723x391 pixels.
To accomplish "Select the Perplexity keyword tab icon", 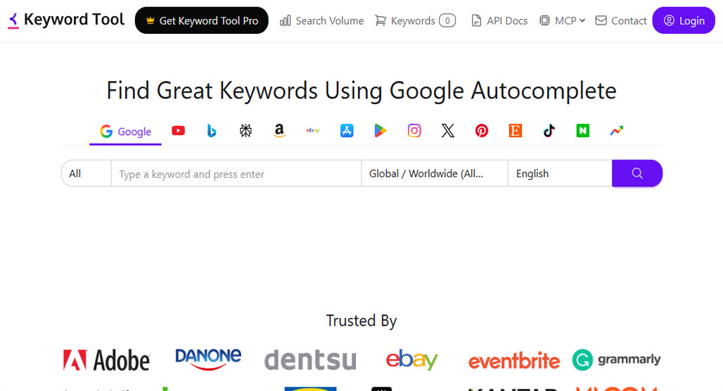I will (x=245, y=131).
